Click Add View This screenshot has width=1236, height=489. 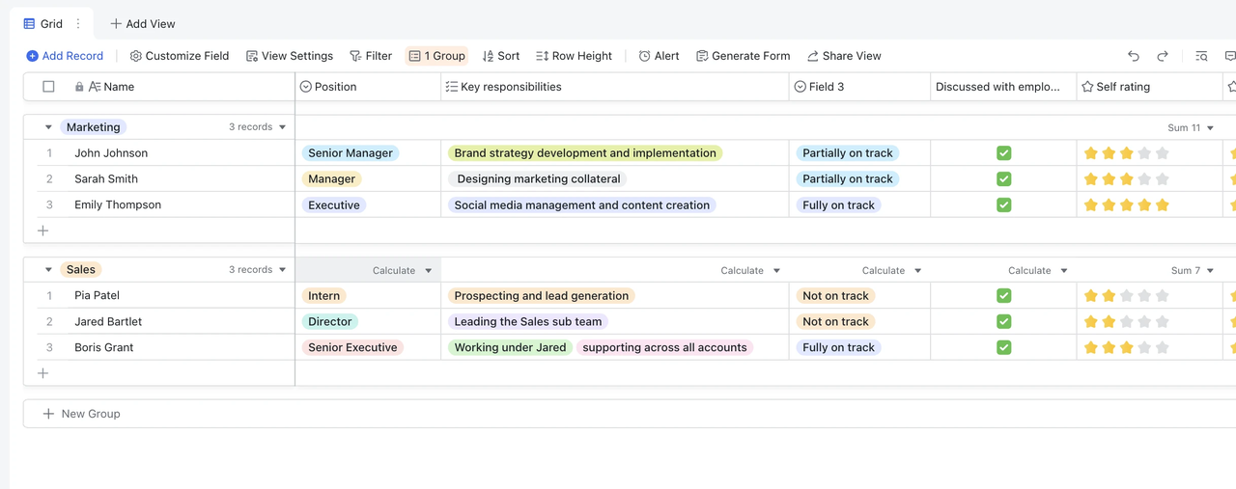(x=143, y=23)
